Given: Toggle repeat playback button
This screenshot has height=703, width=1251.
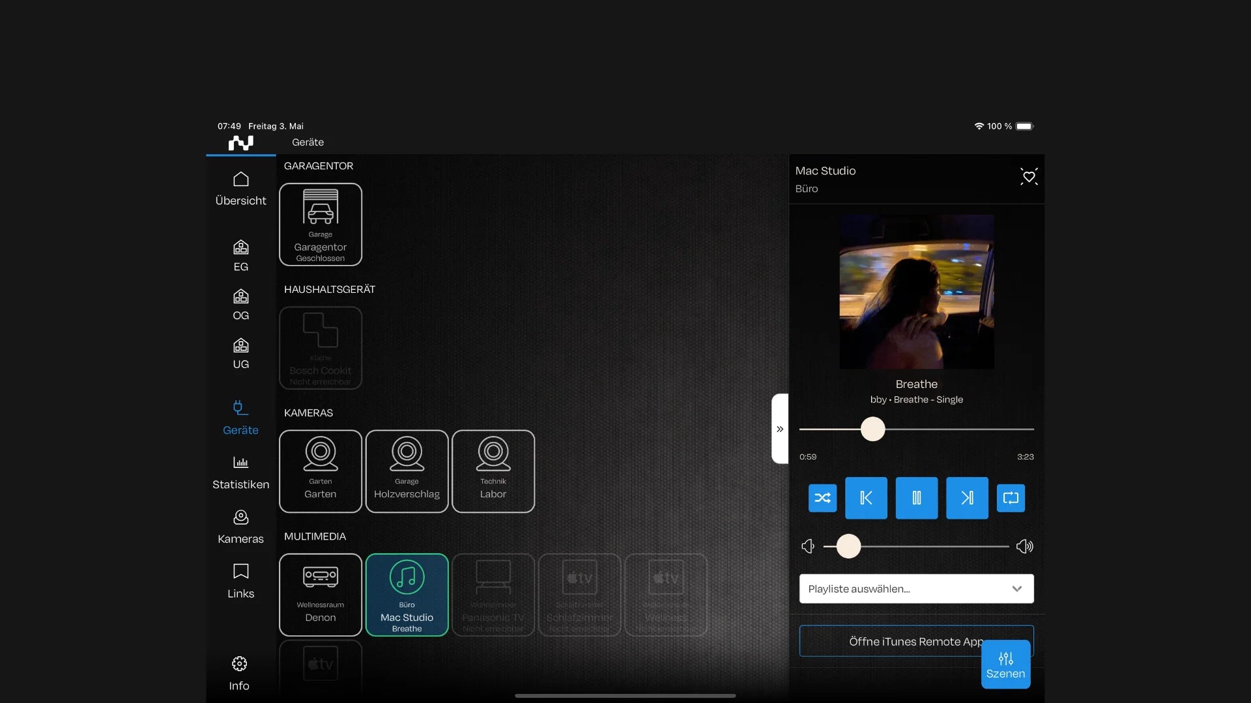Looking at the screenshot, I should click(1011, 498).
